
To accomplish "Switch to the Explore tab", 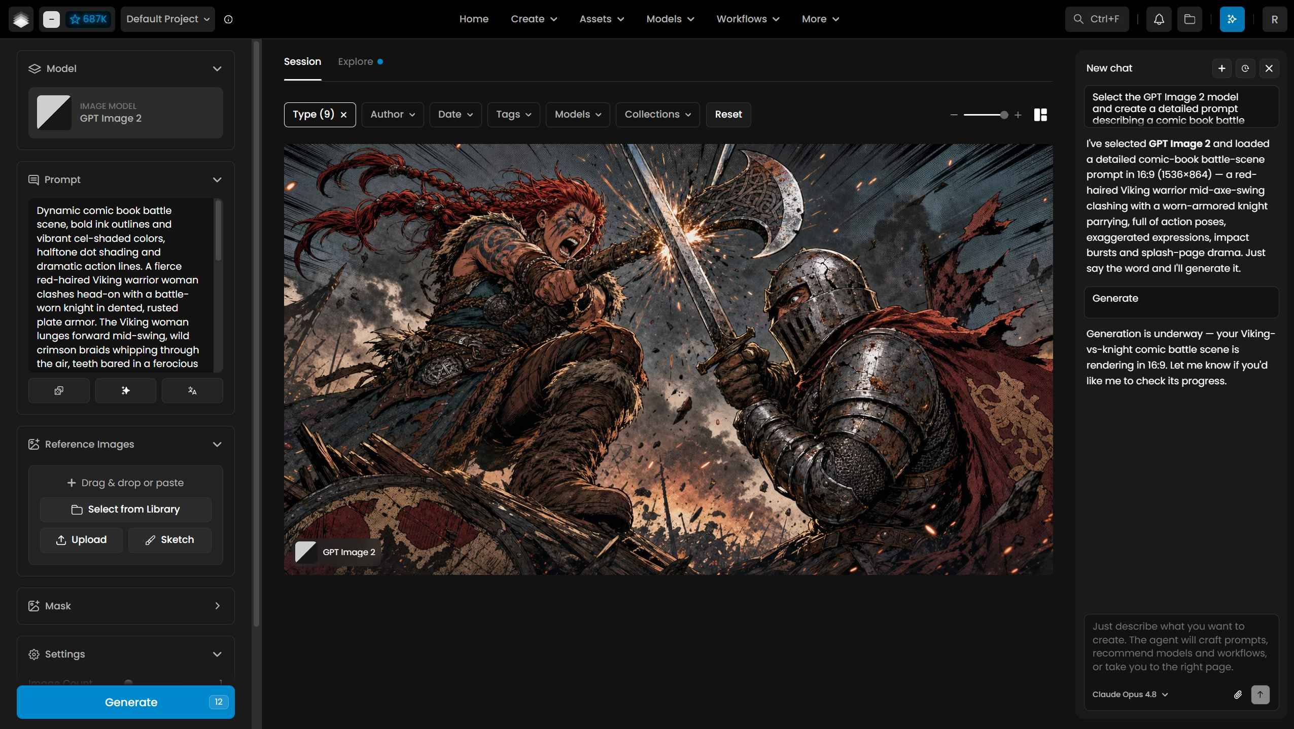I will (x=355, y=61).
